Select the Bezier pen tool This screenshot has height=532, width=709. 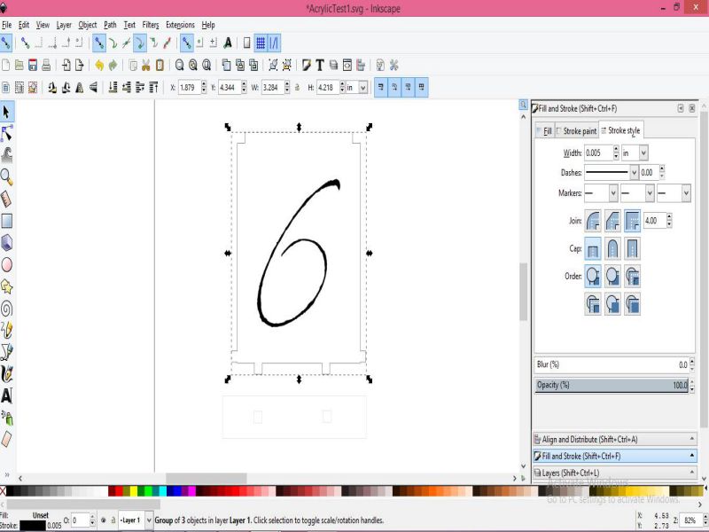[x=6, y=352]
